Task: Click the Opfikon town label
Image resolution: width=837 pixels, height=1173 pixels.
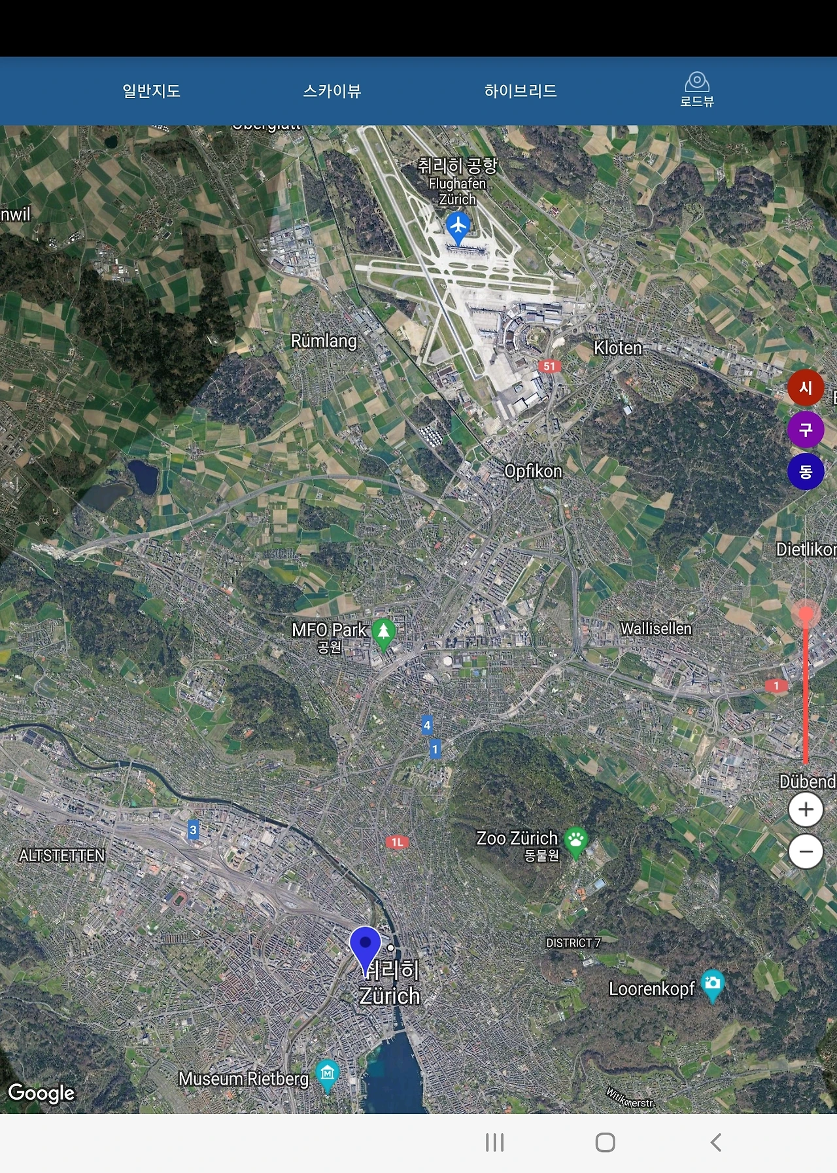Action: pyautogui.click(x=533, y=471)
